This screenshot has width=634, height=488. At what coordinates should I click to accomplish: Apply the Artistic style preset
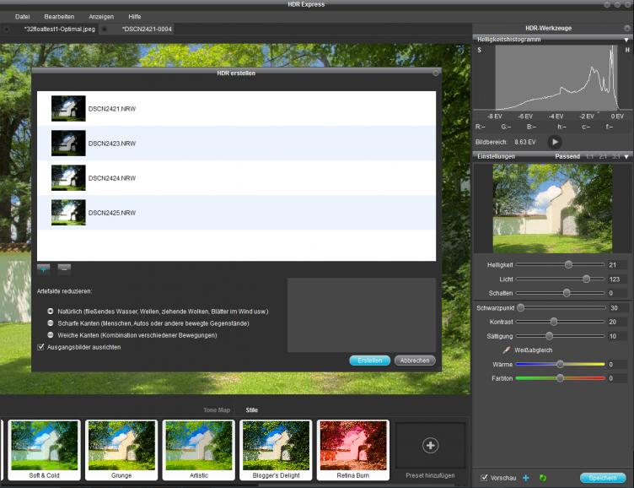198,450
